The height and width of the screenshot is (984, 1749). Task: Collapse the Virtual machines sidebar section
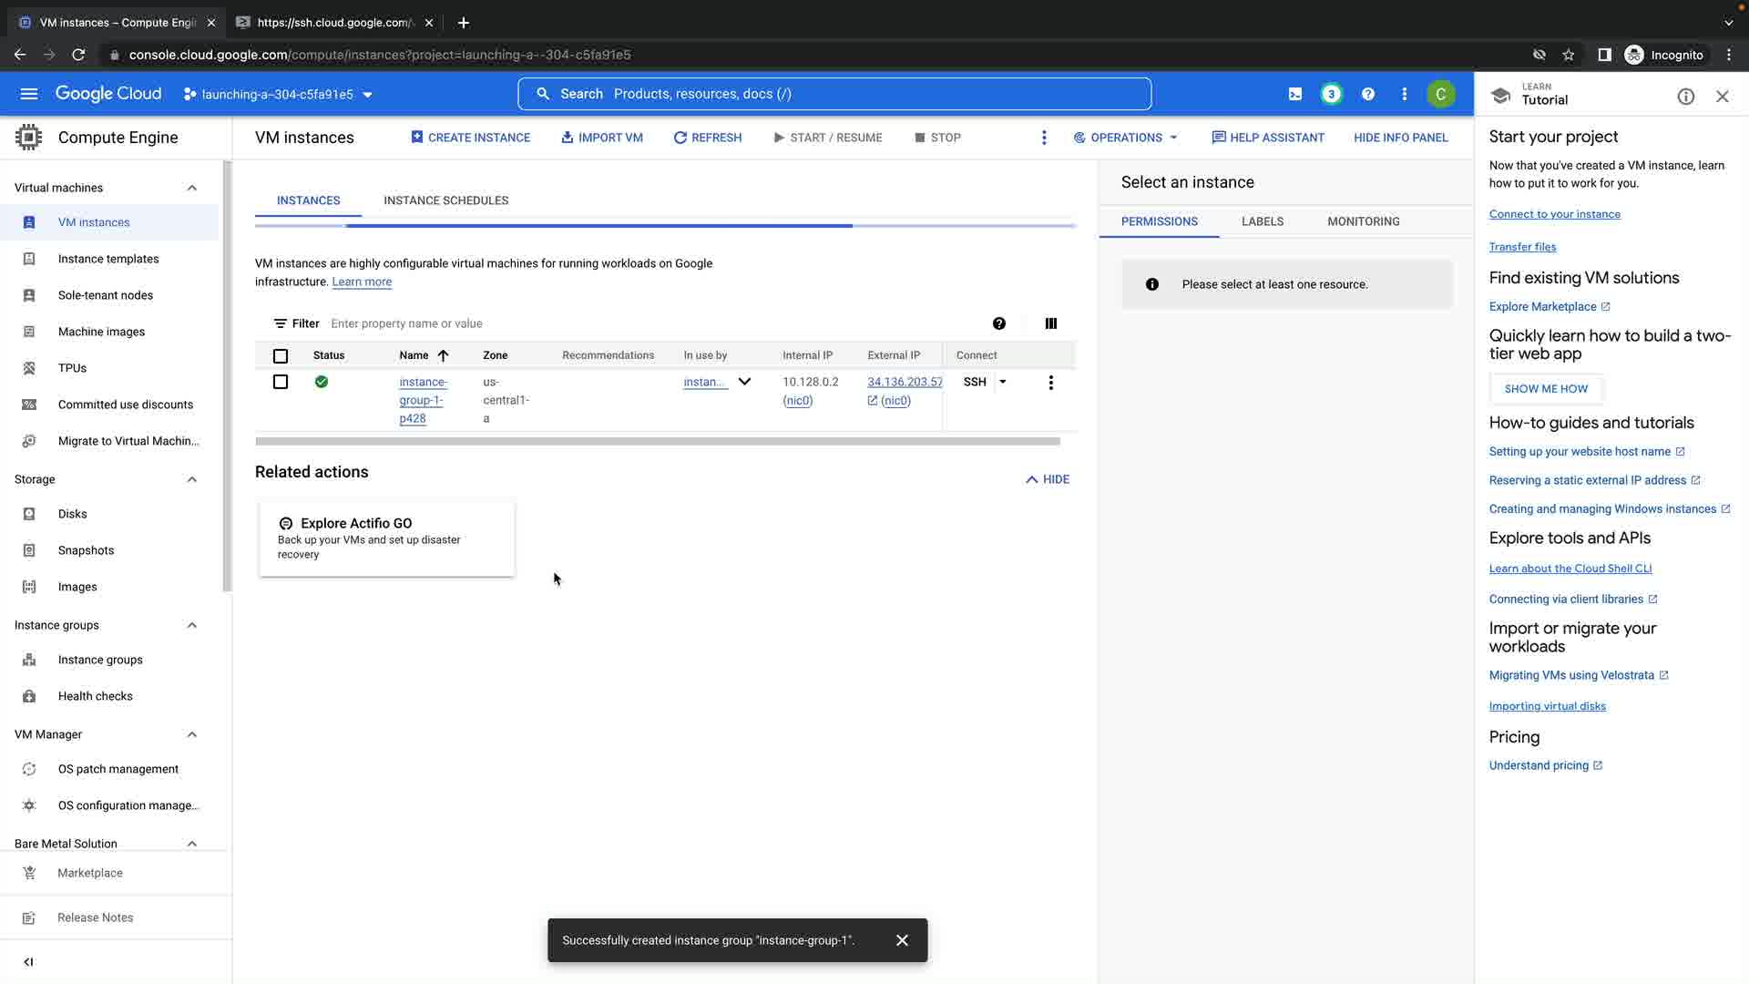point(191,188)
